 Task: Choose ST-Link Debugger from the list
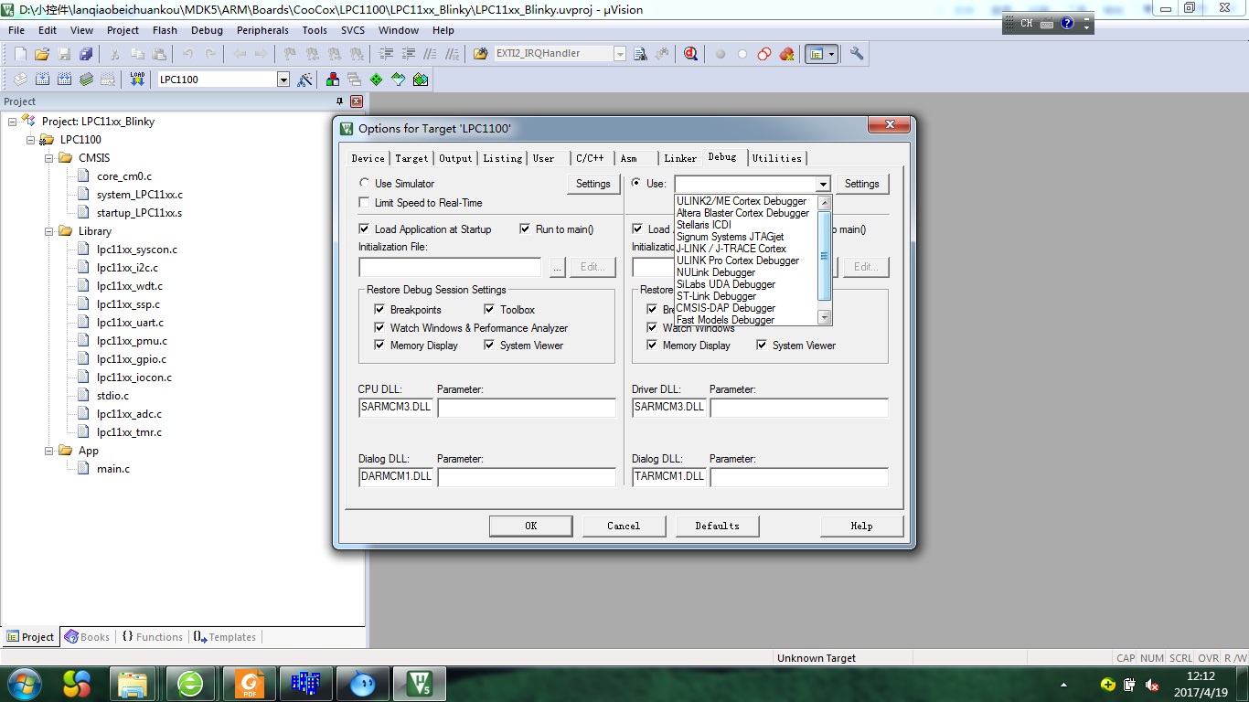[716, 296]
